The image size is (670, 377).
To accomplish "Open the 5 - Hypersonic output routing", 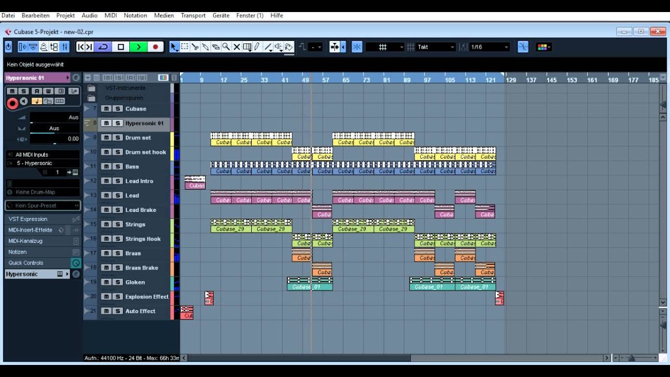I will (x=43, y=163).
